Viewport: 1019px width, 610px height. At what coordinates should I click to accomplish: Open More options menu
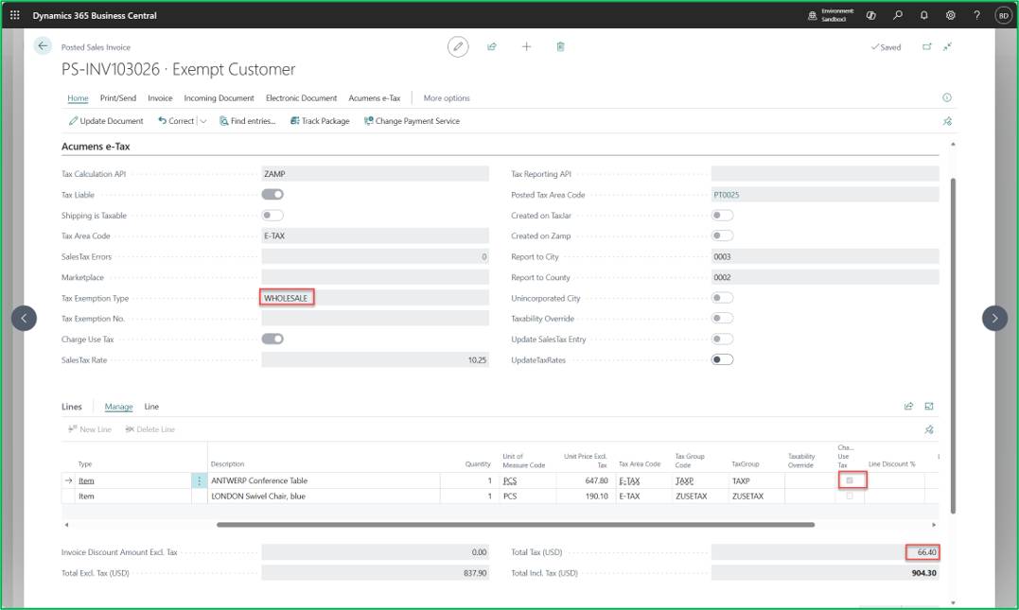[447, 98]
